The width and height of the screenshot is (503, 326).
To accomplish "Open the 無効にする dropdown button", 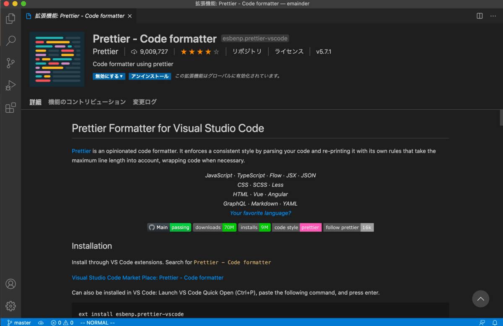I will tap(109, 76).
